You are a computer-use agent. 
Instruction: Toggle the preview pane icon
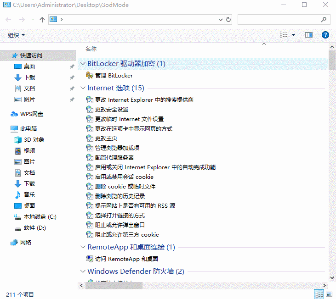[308, 35]
